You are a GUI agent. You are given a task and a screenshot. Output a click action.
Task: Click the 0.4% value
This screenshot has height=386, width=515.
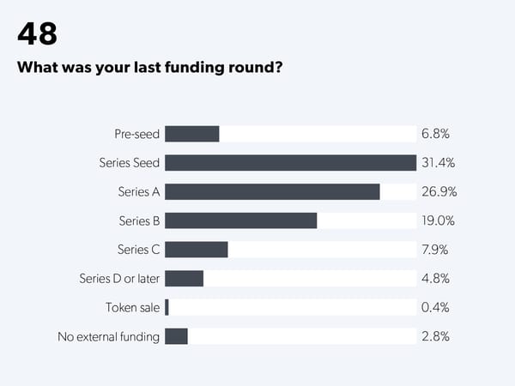click(435, 307)
